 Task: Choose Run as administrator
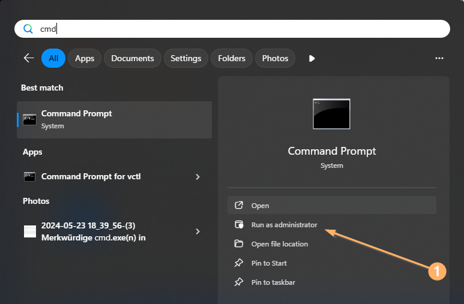(332, 225)
